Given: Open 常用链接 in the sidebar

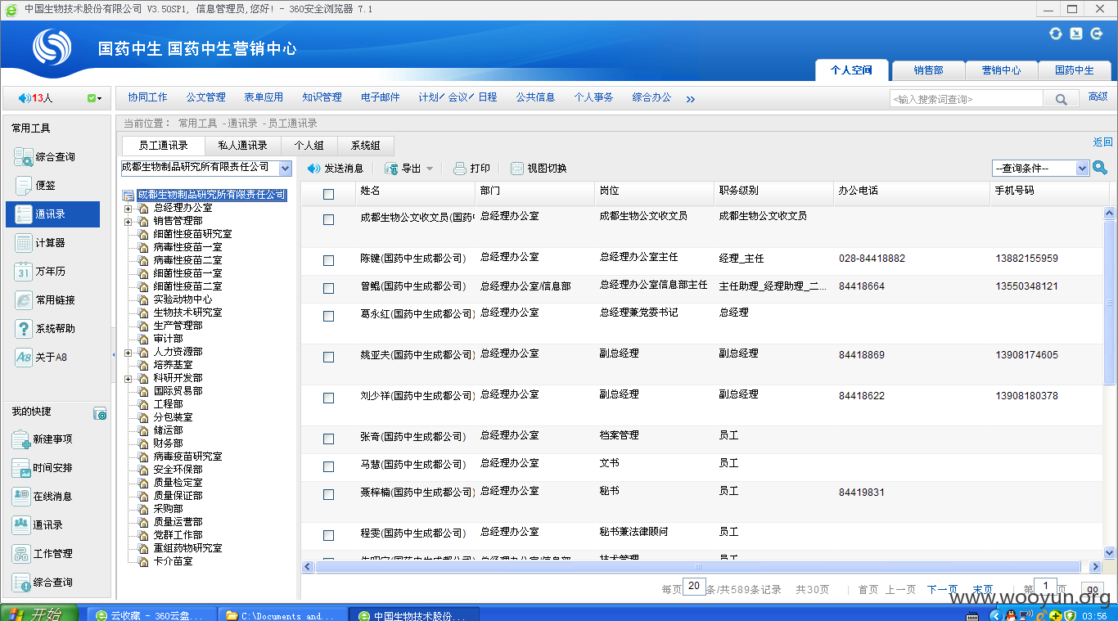Looking at the screenshot, I should 46,300.
